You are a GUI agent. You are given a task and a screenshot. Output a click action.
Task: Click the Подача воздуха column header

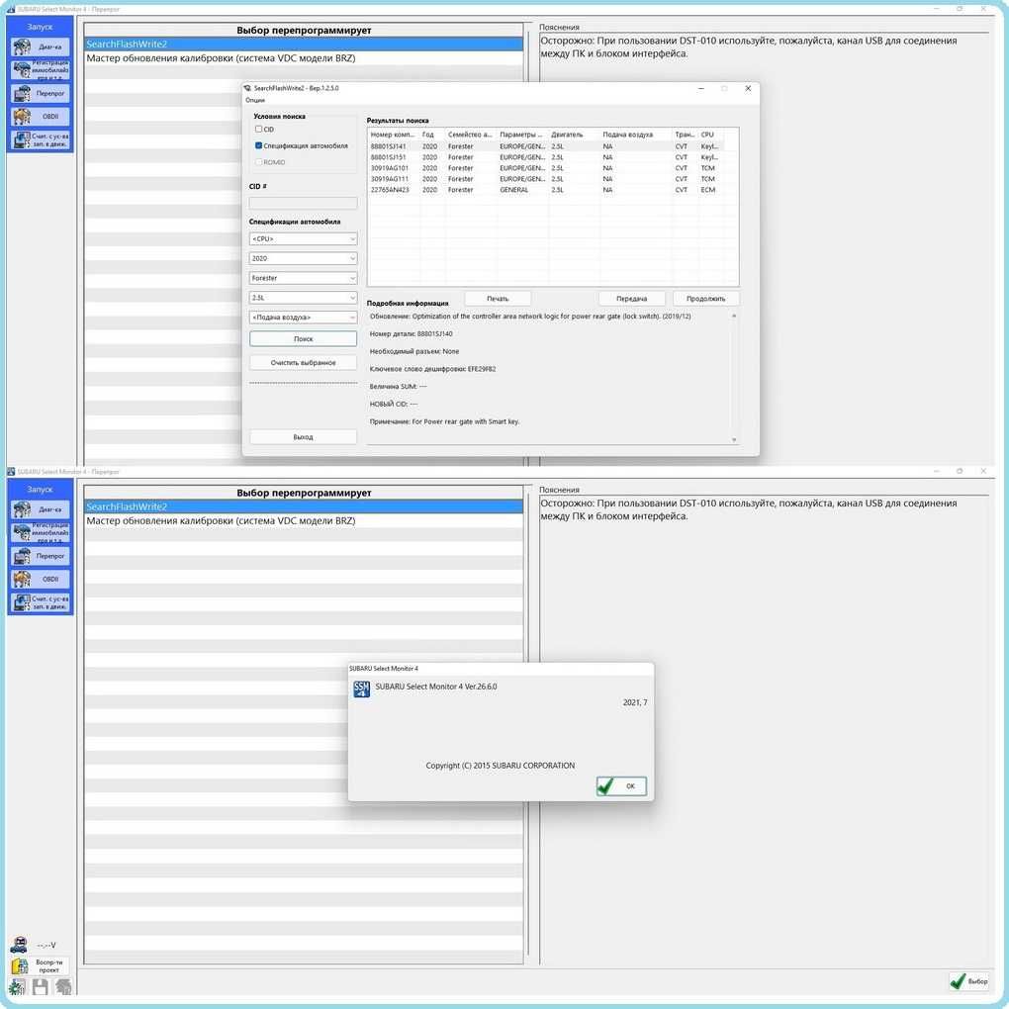coord(636,135)
